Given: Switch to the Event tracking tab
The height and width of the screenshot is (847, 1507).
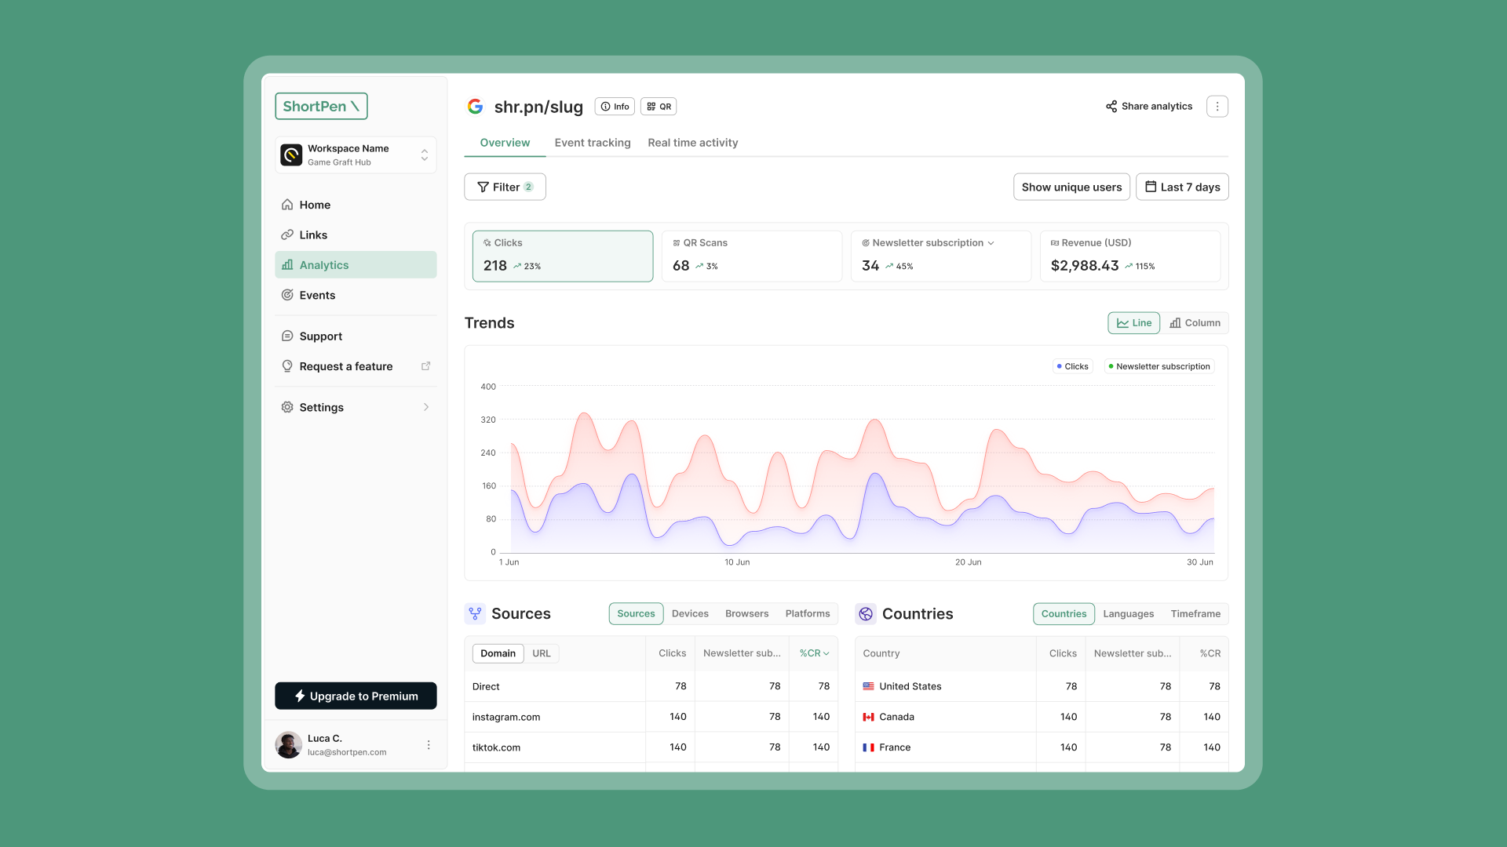Looking at the screenshot, I should tap(593, 143).
